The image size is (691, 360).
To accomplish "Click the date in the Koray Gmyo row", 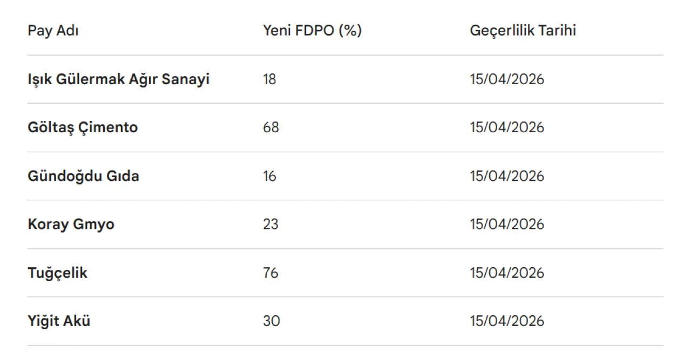I will tap(506, 224).
